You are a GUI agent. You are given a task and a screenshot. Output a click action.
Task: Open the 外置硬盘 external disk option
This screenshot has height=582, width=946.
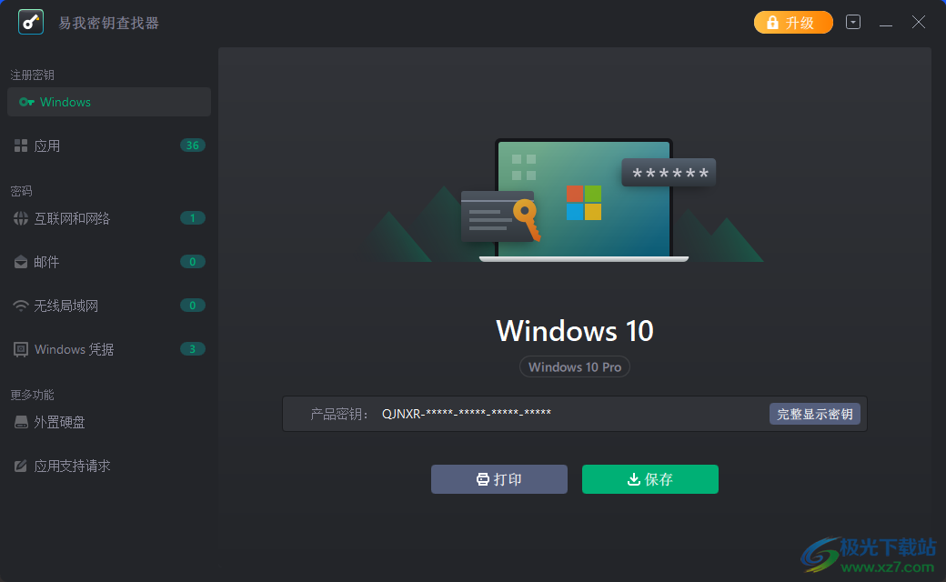click(109, 422)
